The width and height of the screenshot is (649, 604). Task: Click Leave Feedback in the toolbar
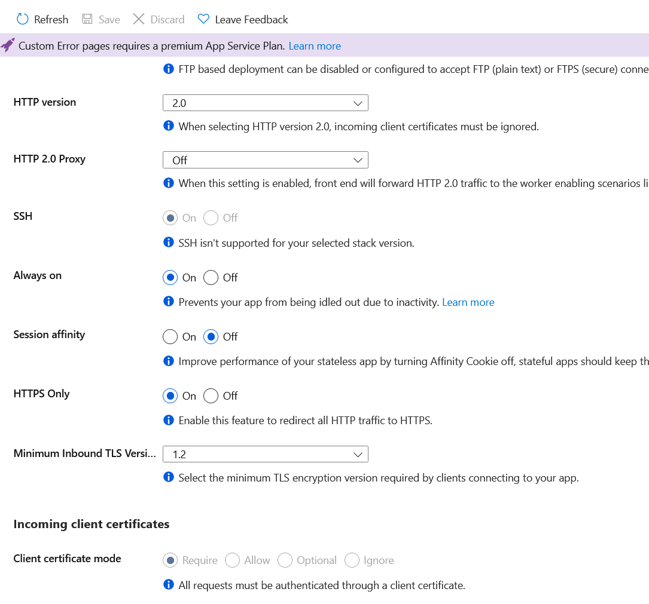point(242,20)
